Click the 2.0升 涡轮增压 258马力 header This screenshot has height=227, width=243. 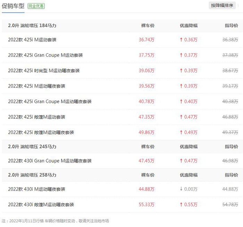(x=32, y=175)
